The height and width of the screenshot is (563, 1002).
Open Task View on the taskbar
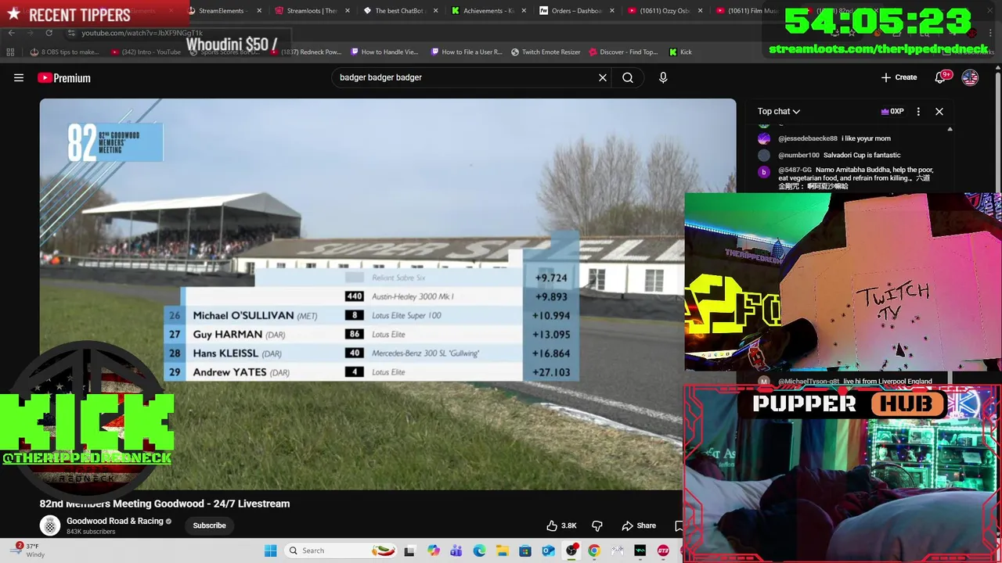pyautogui.click(x=409, y=550)
